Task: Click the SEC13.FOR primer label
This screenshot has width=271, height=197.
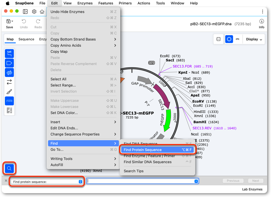Action: pyautogui.click(x=192, y=66)
